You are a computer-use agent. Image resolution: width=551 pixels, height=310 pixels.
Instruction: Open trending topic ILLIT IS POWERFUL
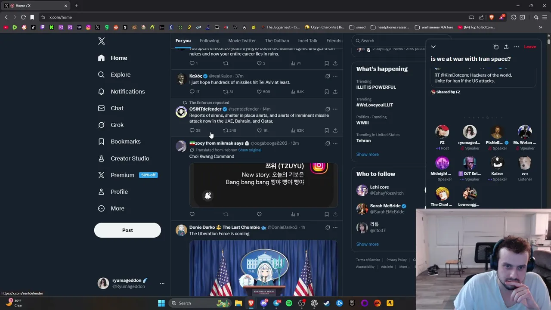(376, 87)
